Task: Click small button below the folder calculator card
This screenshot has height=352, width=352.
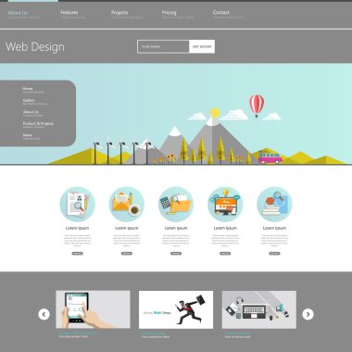Action: click(x=176, y=254)
